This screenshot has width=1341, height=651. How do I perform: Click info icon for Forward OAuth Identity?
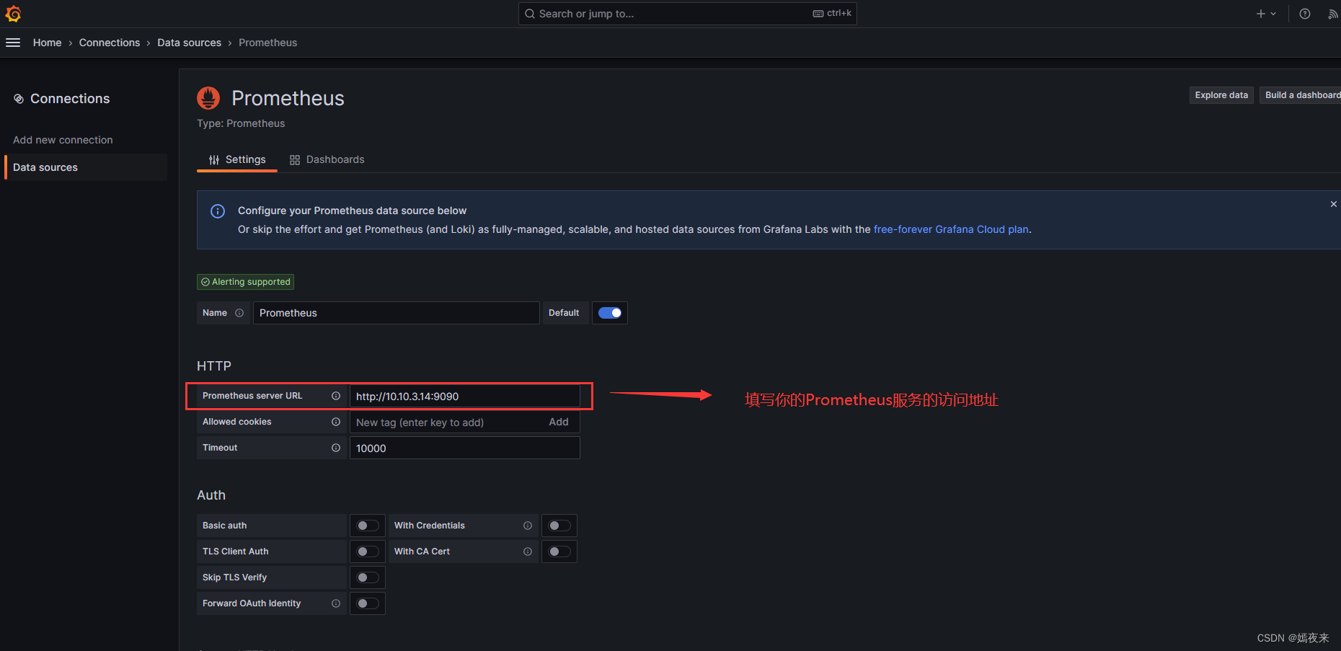[x=336, y=603]
